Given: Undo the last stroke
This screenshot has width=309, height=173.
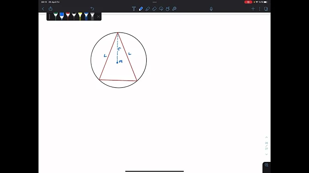Looking at the screenshot, I should click(x=92, y=9).
